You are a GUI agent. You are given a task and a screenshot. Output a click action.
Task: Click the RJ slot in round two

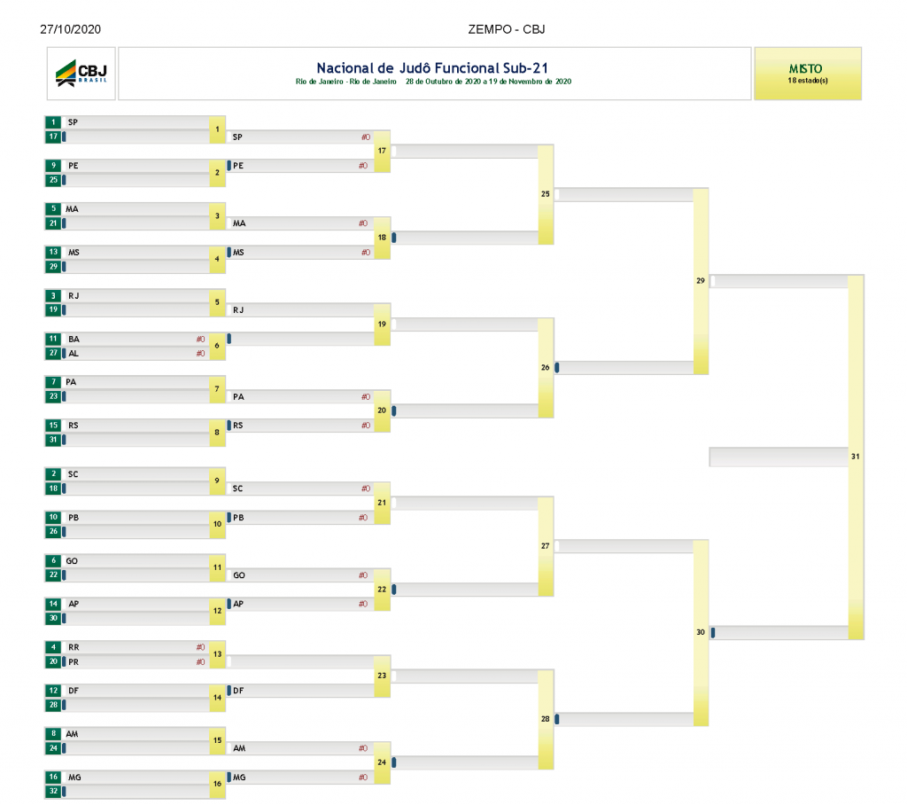click(x=301, y=309)
